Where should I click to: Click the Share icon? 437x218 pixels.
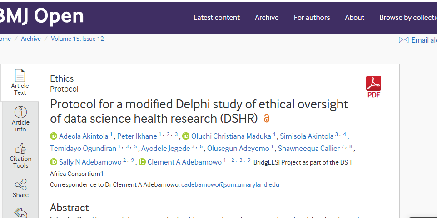[x=20, y=184]
